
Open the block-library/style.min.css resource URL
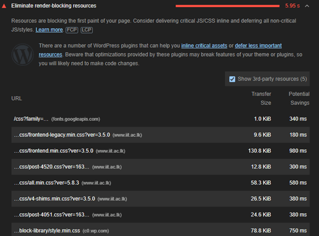(x=49, y=230)
